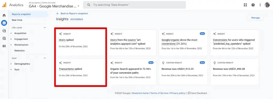Open the Help question mark icon
The image size is (273, 99).
click(253, 5)
